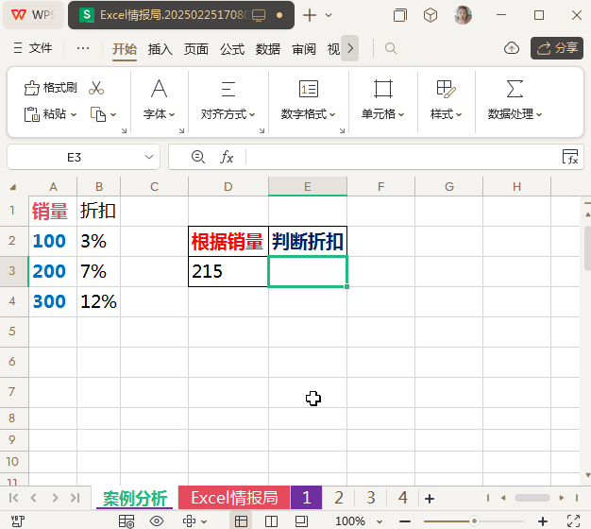Click the search magnifier icon in menu bar
591x529 pixels.
pos(391,48)
